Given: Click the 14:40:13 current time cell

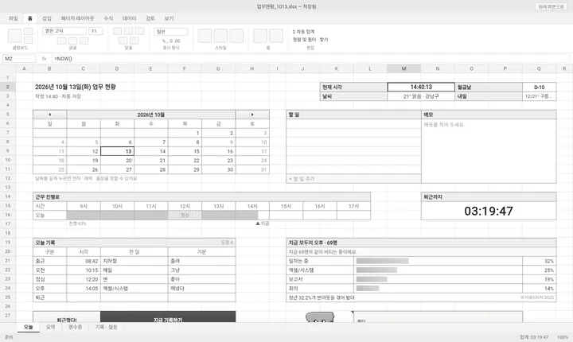Looking at the screenshot, I should (x=421, y=87).
